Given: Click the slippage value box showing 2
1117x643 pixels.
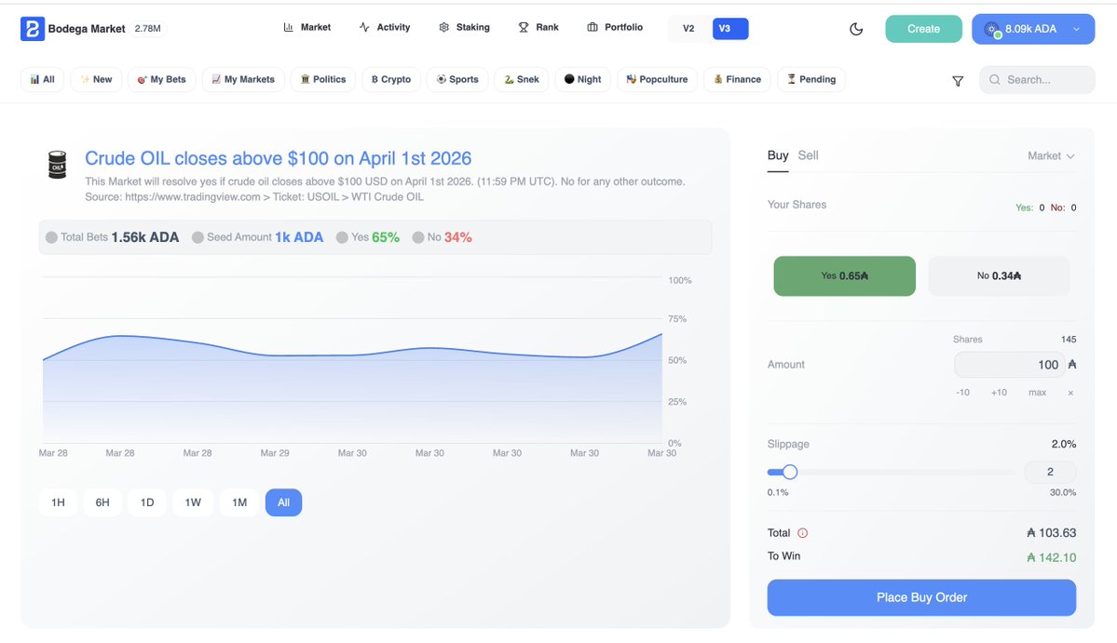Looking at the screenshot, I should pos(1050,473).
